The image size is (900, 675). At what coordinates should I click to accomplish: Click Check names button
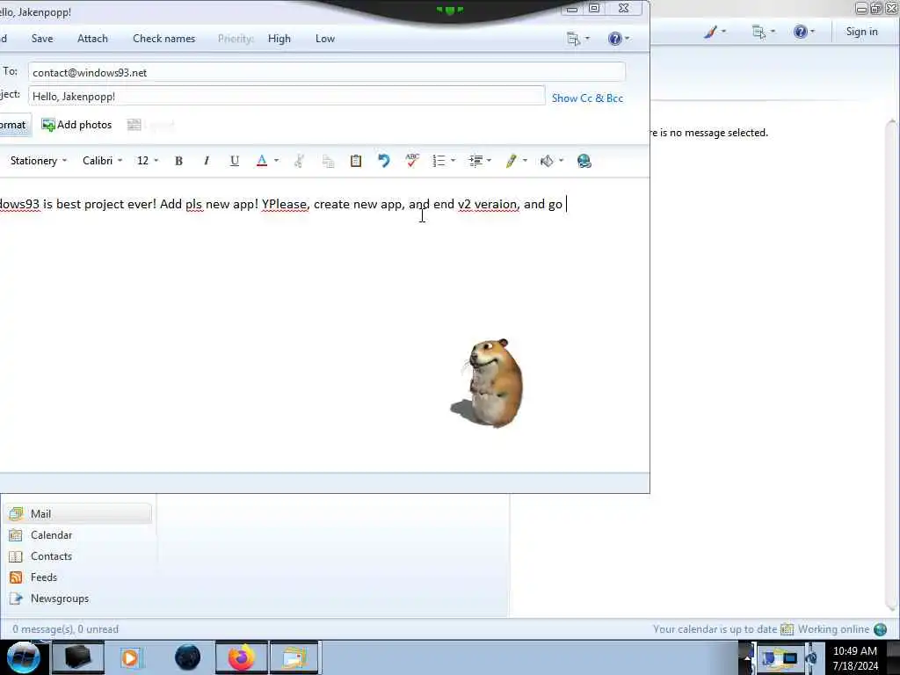point(163,39)
